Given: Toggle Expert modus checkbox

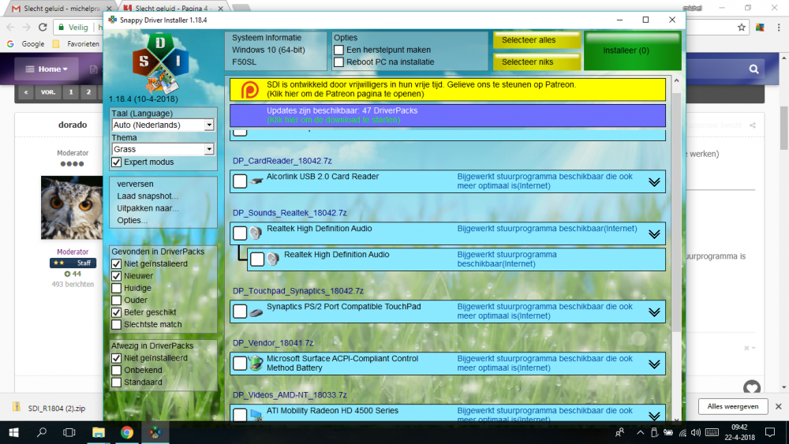Looking at the screenshot, I should pyautogui.click(x=116, y=162).
